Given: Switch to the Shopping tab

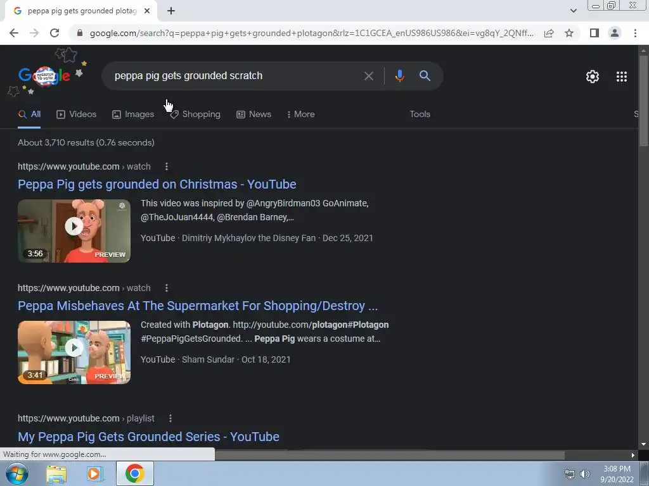Looking at the screenshot, I should (x=195, y=115).
